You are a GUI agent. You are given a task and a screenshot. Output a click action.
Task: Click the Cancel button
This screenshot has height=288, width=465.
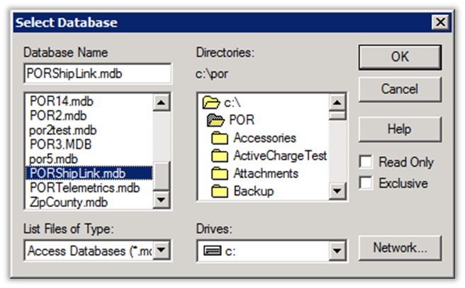tap(399, 89)
